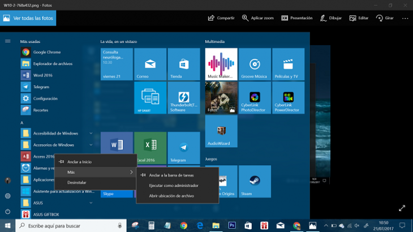Viewport: 413px width, 232px height.
Task: Select the Dibujar pen tool
Action: click(x=331, y=18)
